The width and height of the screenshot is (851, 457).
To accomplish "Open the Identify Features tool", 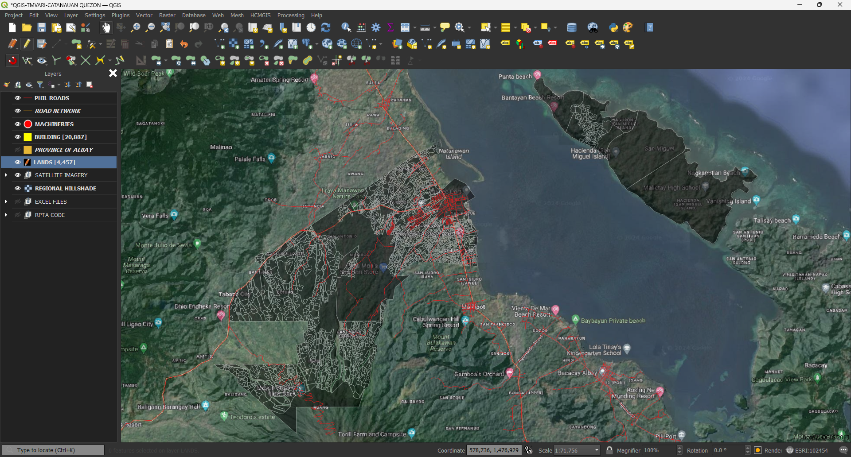I will [x=347, y=27].
